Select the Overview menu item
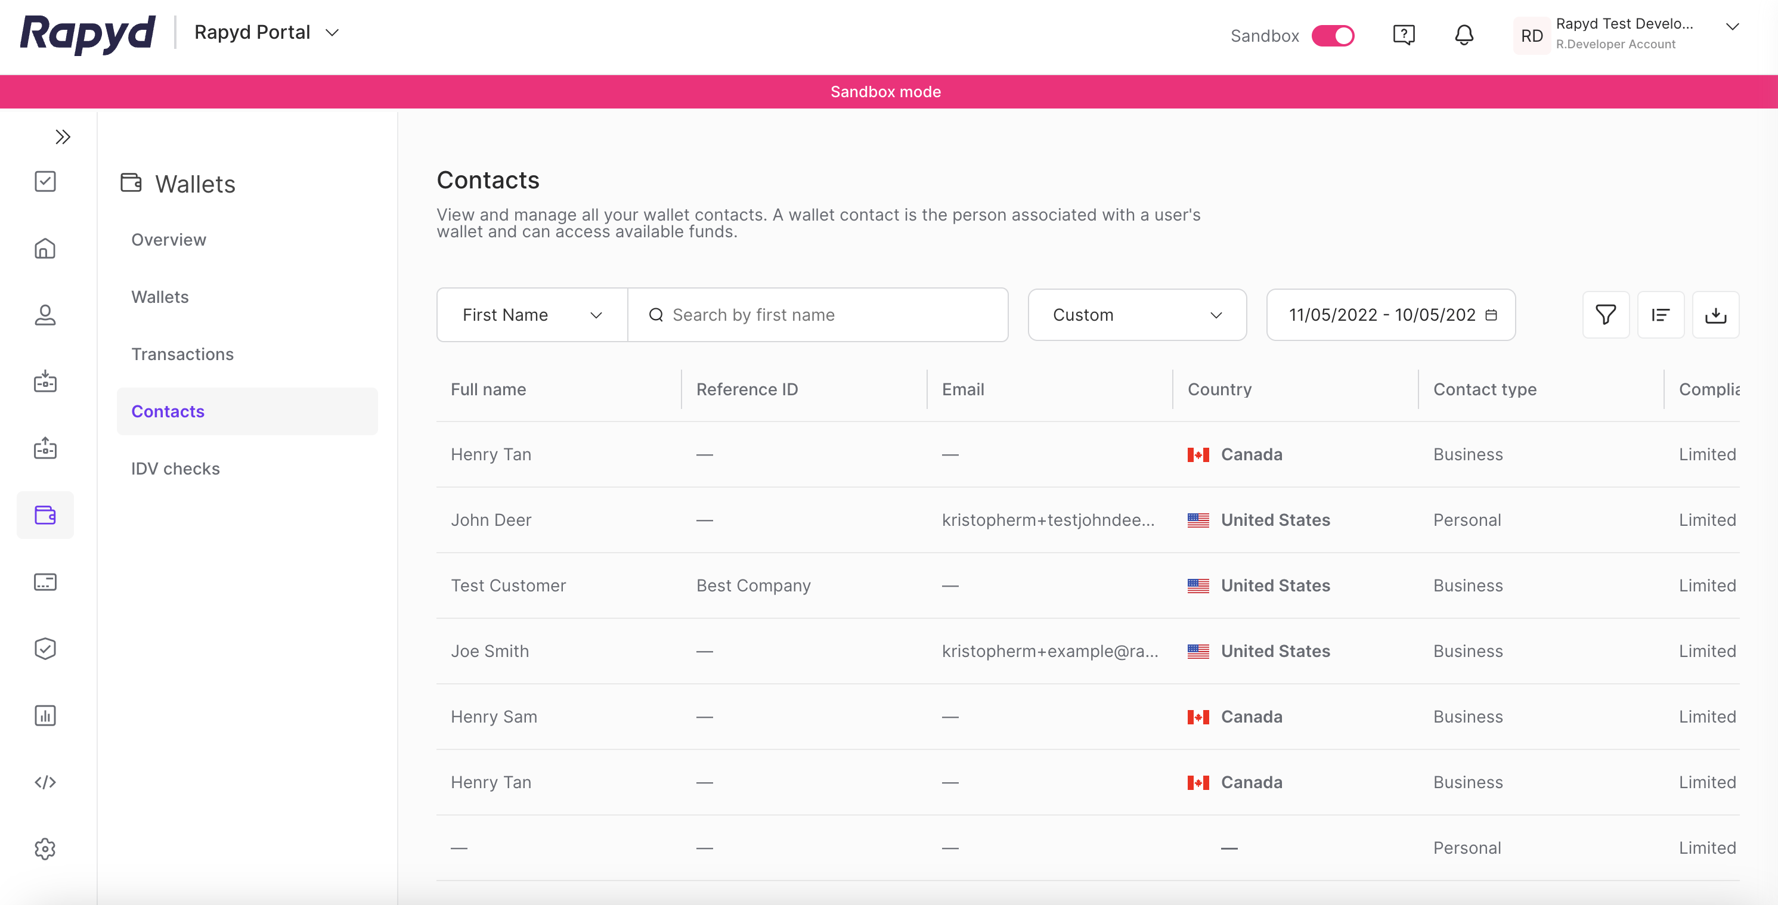 click(x=168, y=240)
